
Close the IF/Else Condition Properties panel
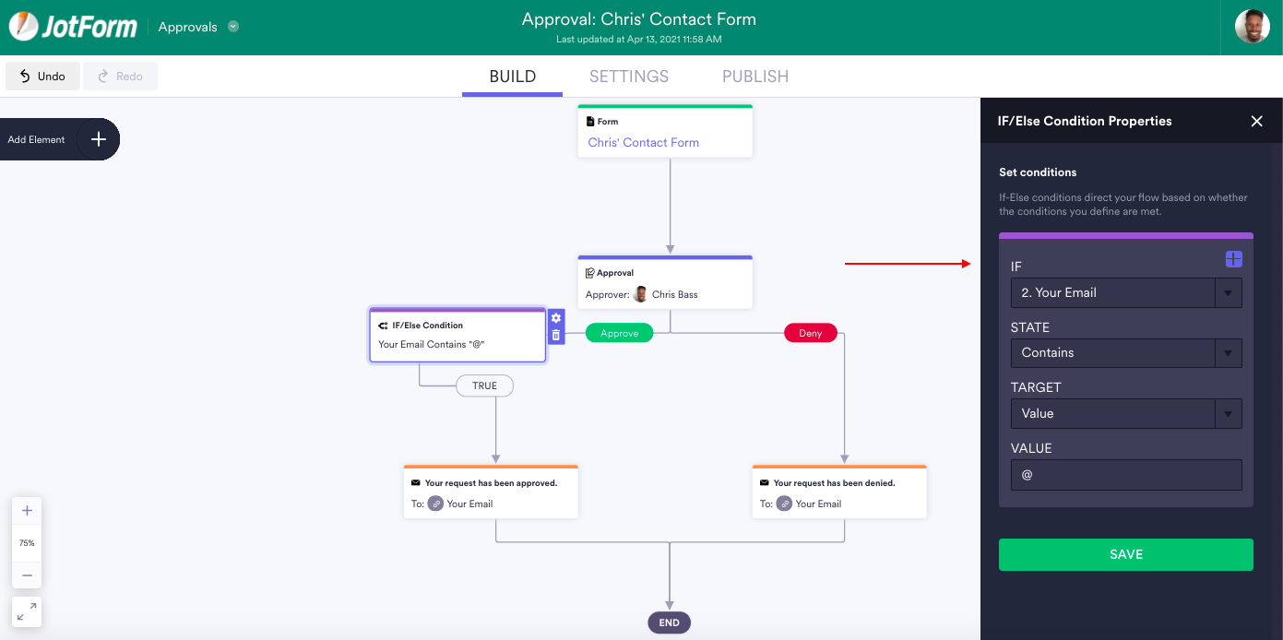(1256, 121)
